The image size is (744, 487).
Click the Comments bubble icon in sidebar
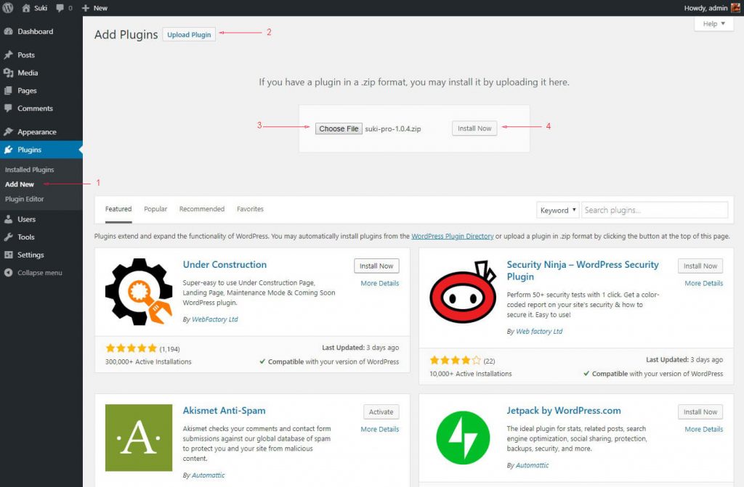point(8,108)
